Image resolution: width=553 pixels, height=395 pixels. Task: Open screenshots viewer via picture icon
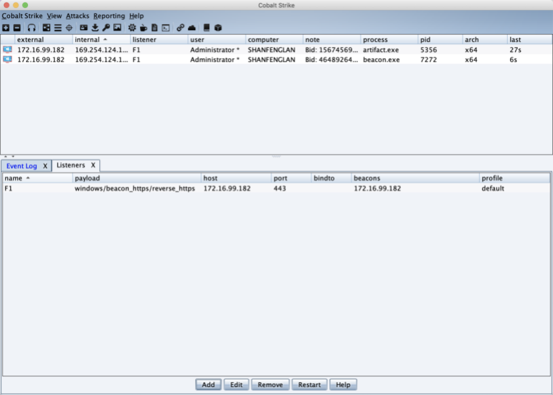coord(117,27)
